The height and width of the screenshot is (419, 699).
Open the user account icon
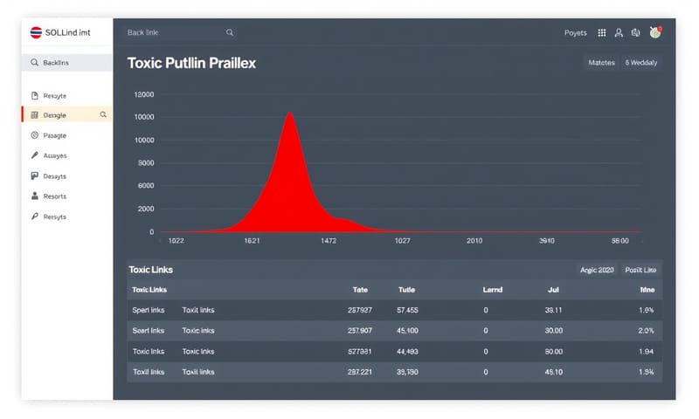point(619,32)
